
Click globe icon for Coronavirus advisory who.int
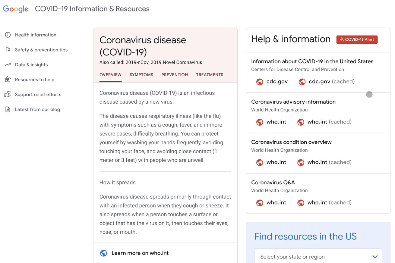tap(260, 122)
